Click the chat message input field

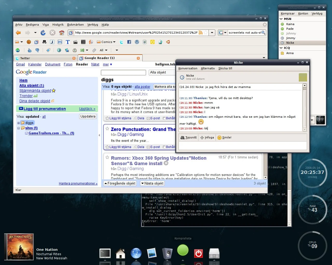pyautogui.click(x=243, y=146)
